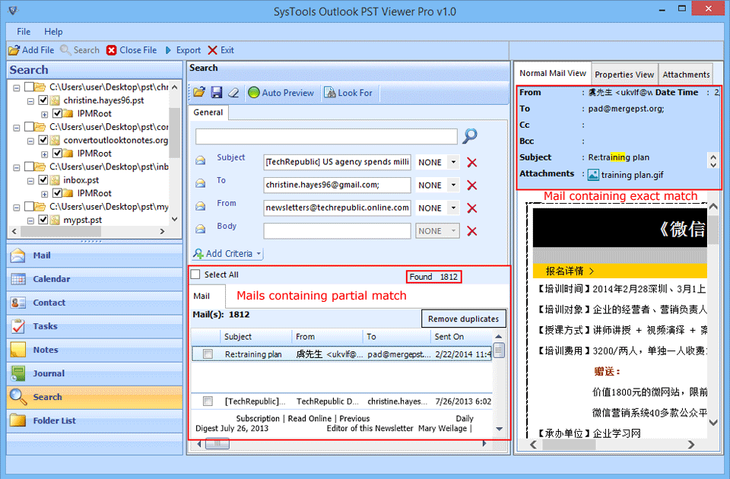Uncheck convertoutlooktonotes.org checkbox
The image size is (730, 479).
(x=43, y=140)
